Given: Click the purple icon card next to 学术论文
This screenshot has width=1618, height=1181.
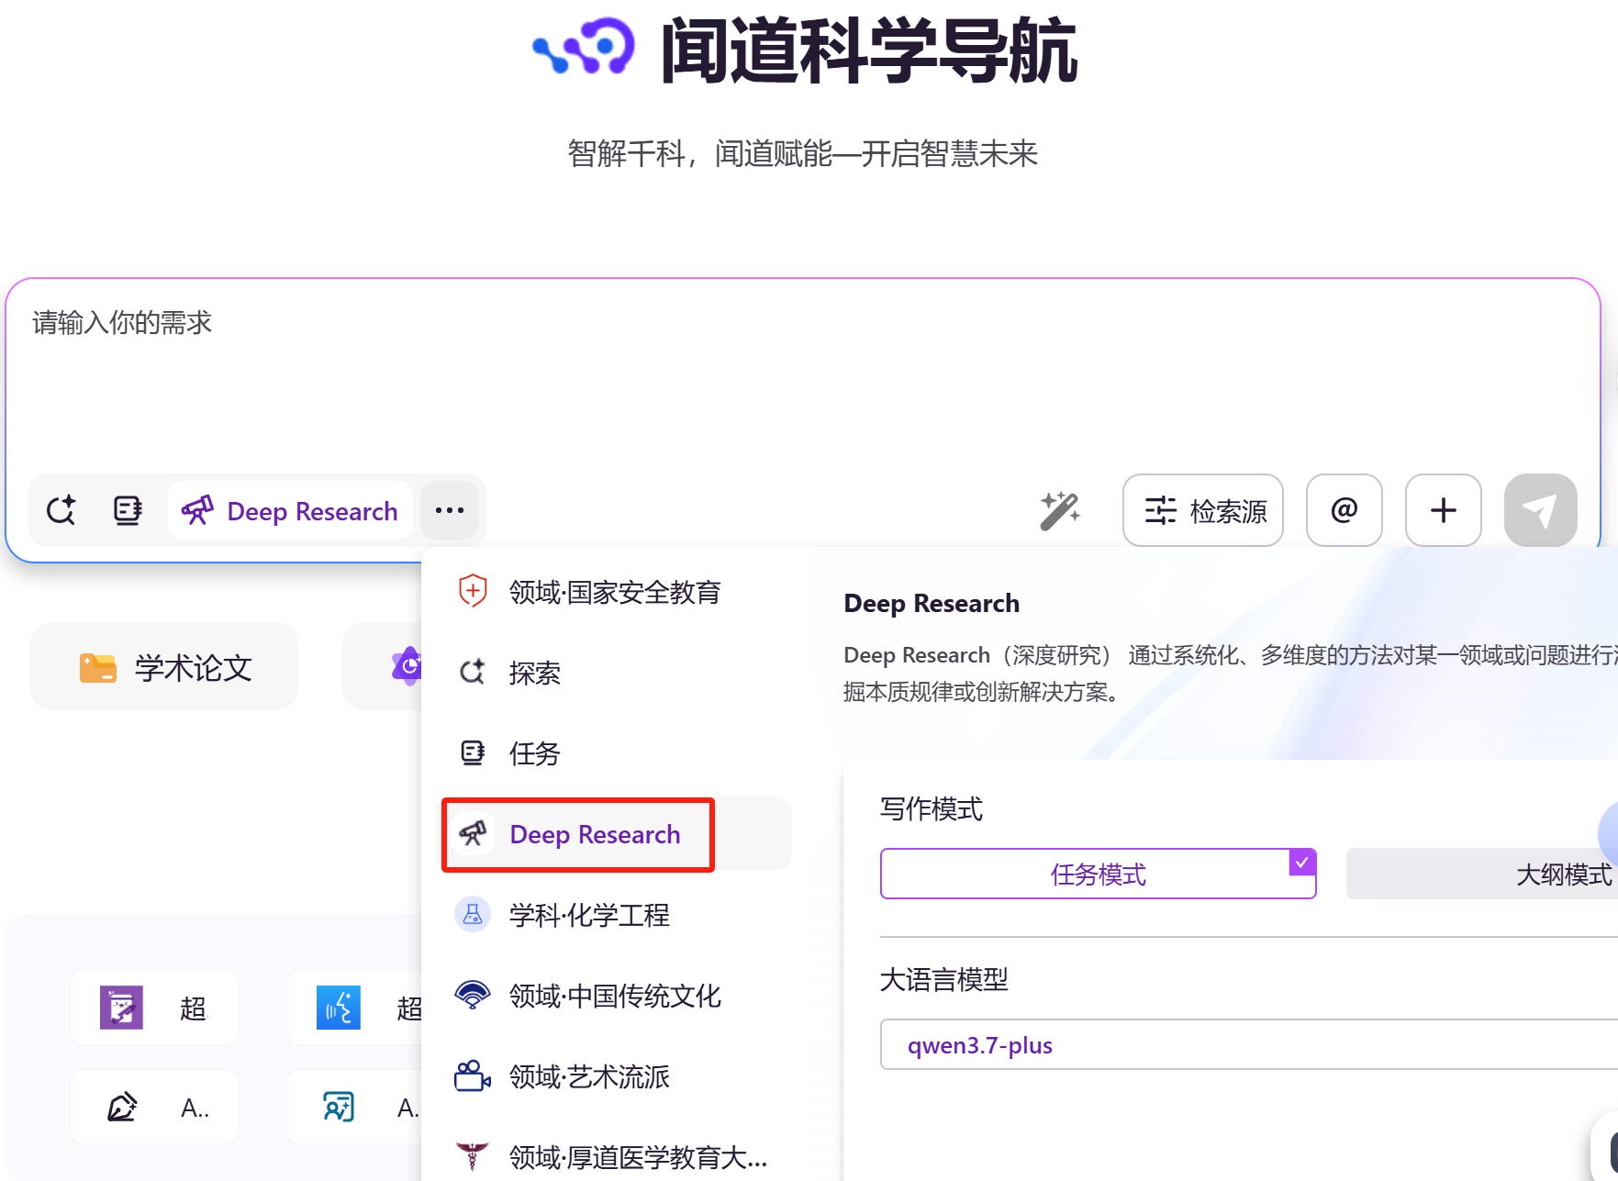Looking at the screenshot, I should coord(384,667).
